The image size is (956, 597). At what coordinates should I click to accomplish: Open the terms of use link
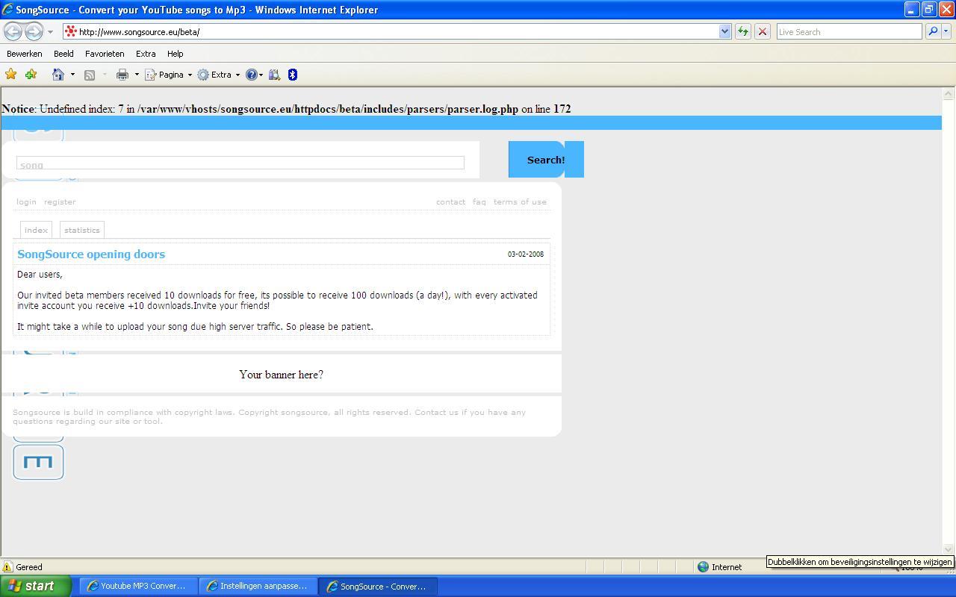coord(520,201)
